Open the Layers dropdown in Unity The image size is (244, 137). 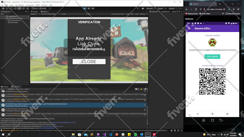[x=162, y=8]
